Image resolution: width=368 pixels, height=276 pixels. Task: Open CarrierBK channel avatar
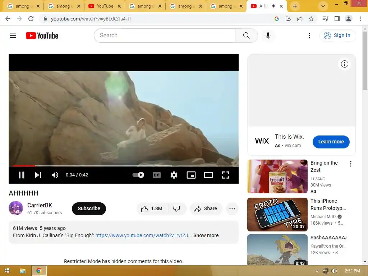pyautogui.click(x=16, y=208)
